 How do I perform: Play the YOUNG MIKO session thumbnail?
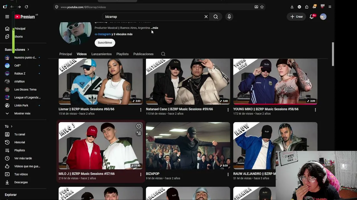click(x=275, y=82)
